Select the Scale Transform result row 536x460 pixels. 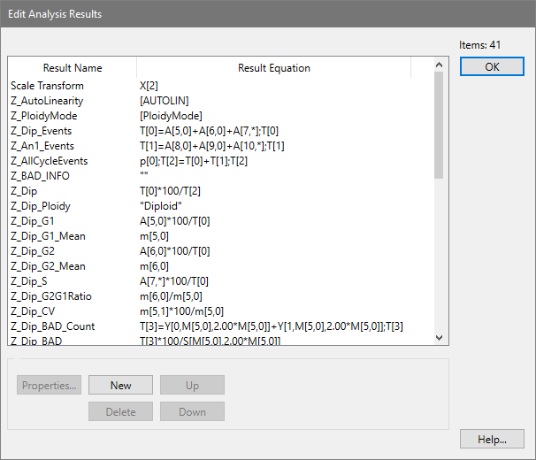[47, 86]
